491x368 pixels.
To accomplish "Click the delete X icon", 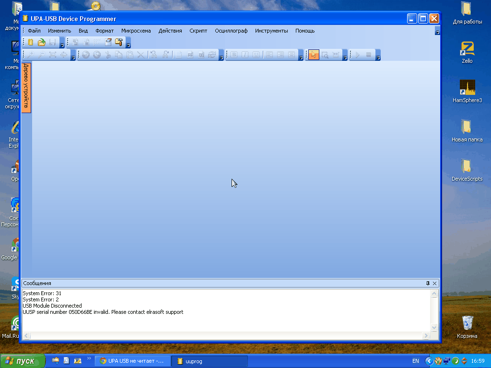I will [x=141, y=55].
